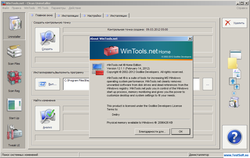Screen dimensions: 250x158
Task: Click the "WinTools.net ® Home Edition" line
Action: pos(124,65)
